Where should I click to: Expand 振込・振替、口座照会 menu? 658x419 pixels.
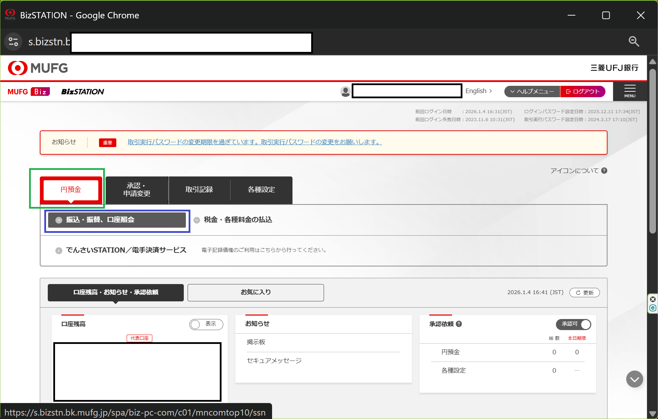coord(117,220)
